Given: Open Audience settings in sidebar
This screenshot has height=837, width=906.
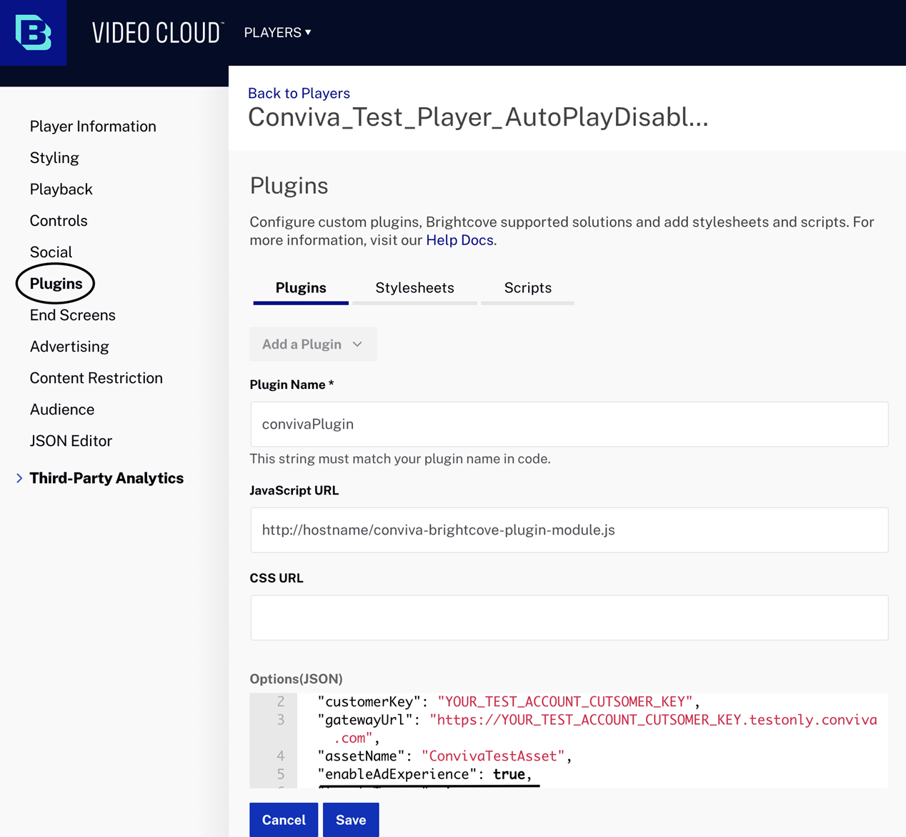Looking at the screenshot, I should [x=62, y=410].
